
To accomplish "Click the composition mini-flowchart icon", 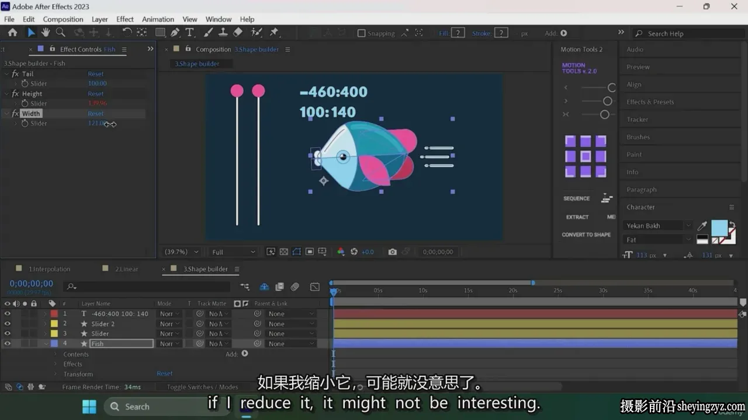I will tap(244, 287).
